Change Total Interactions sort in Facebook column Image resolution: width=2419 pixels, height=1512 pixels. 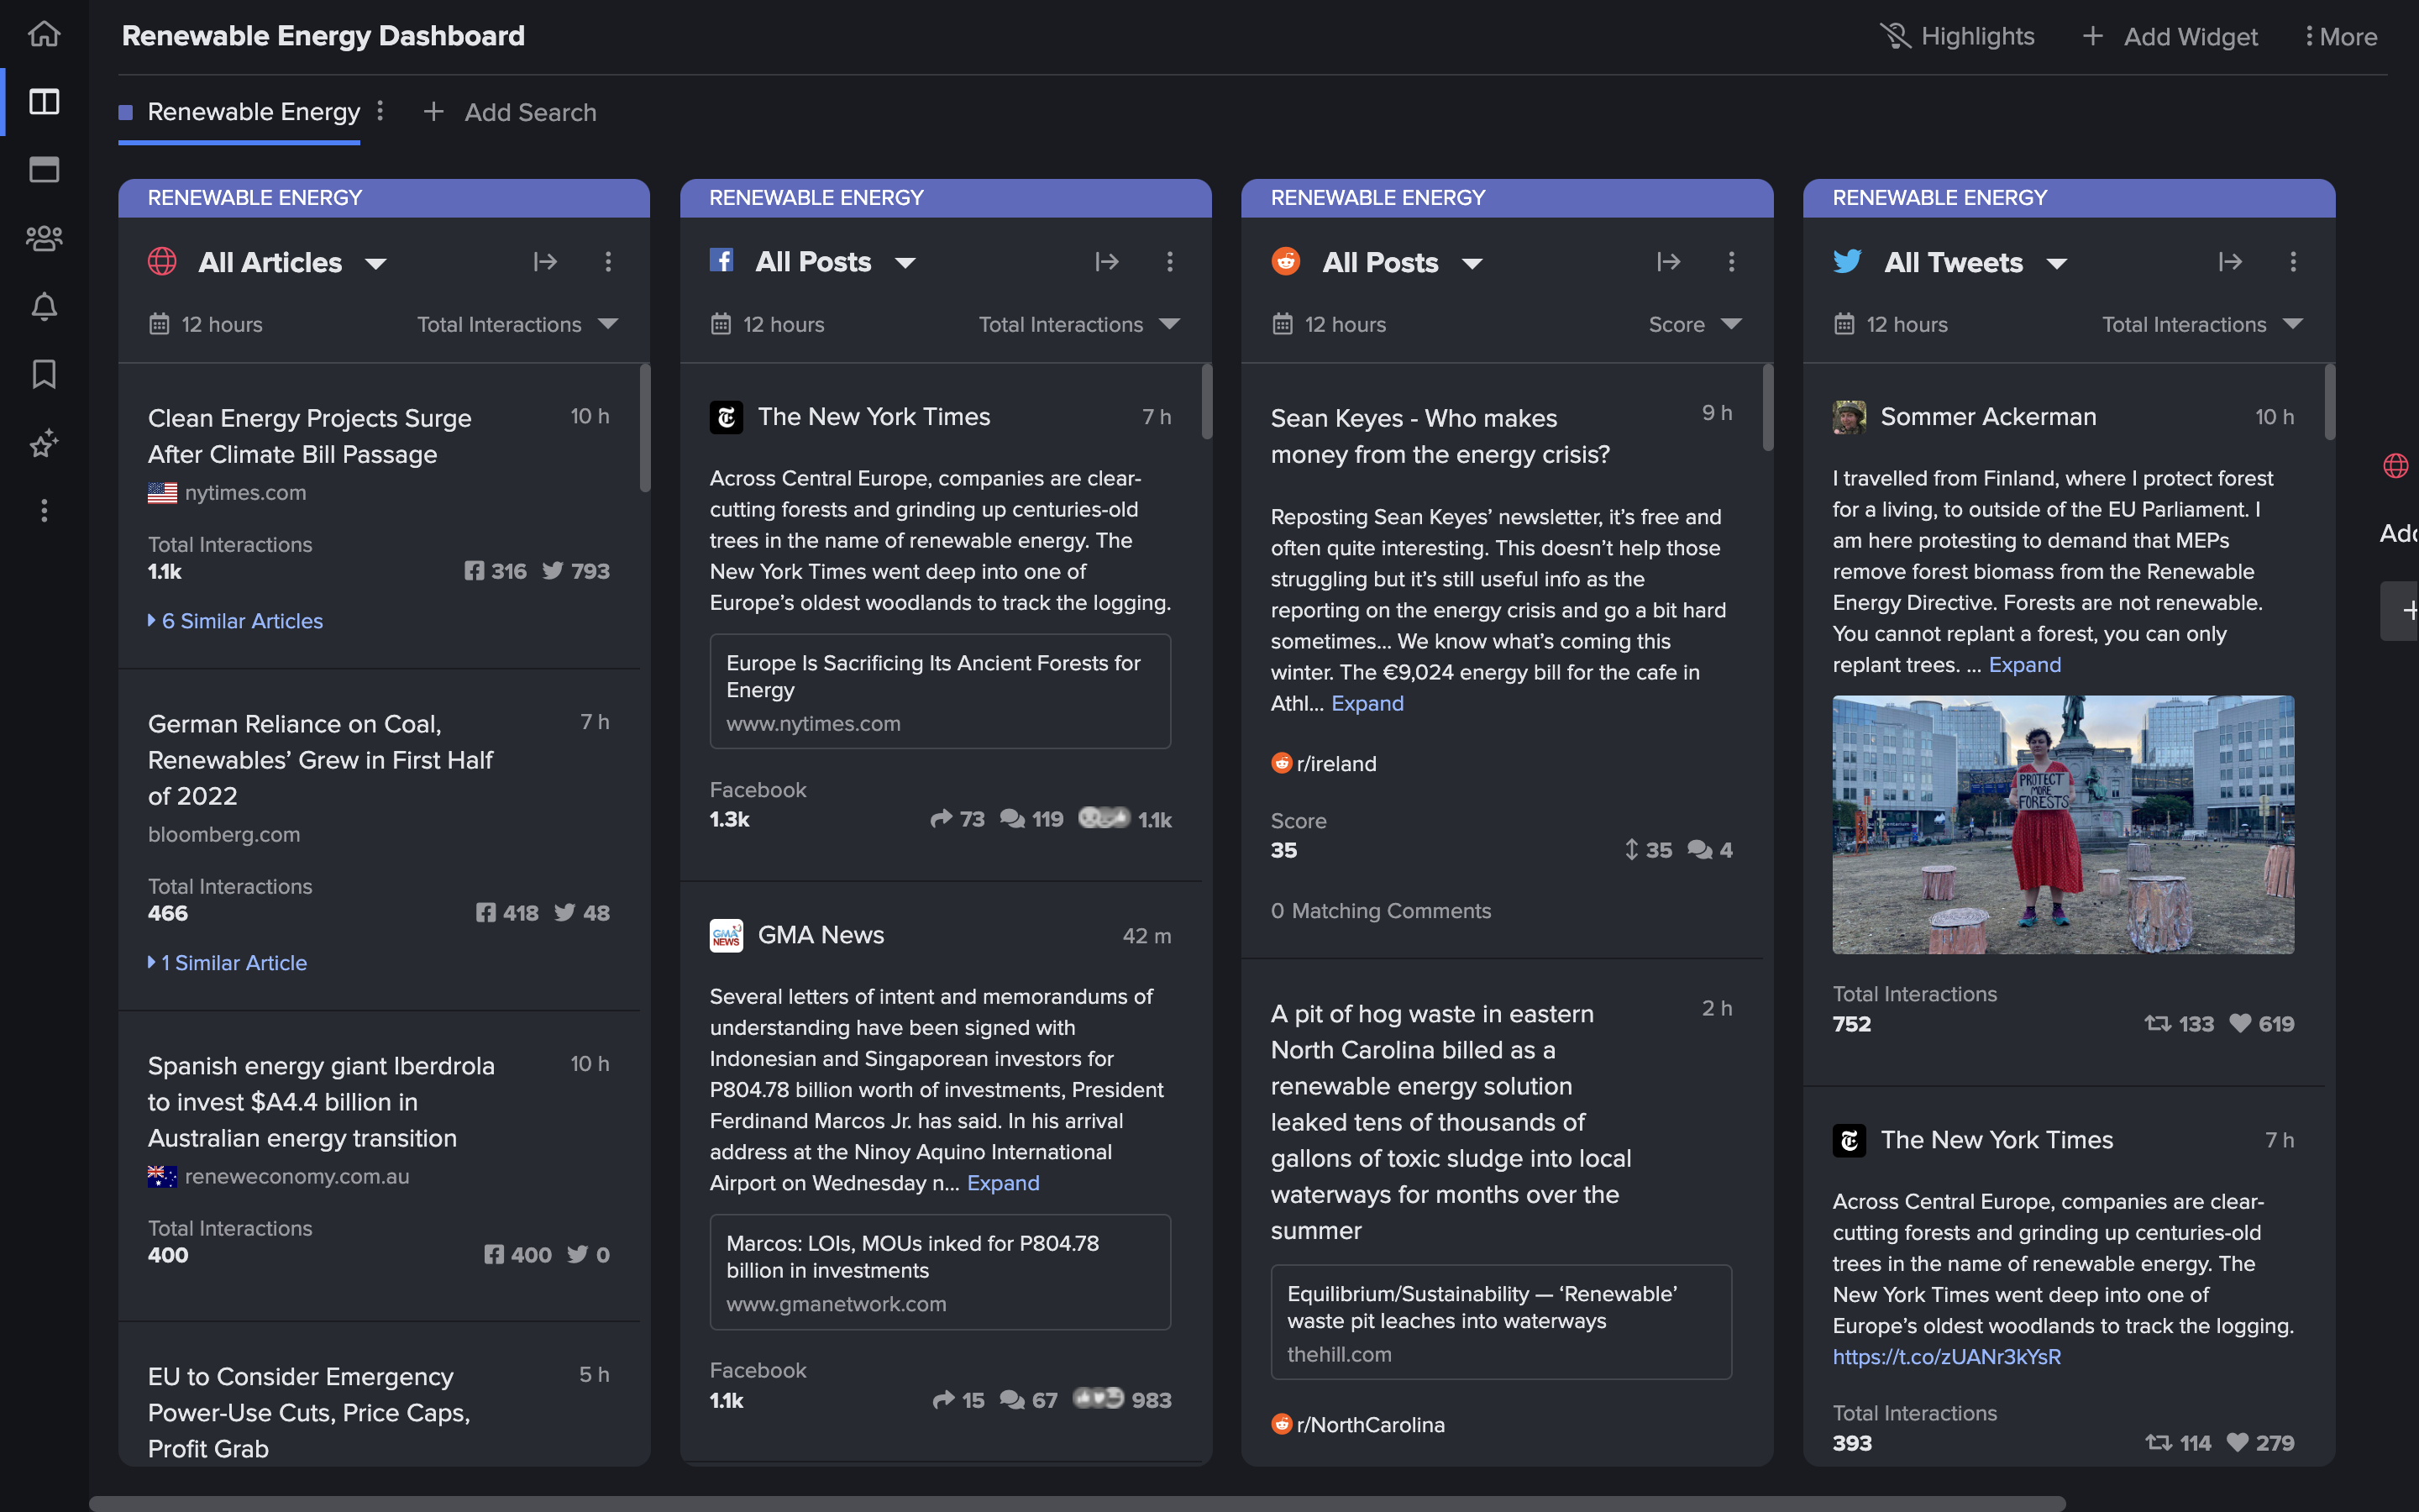tap(1079, 324)
